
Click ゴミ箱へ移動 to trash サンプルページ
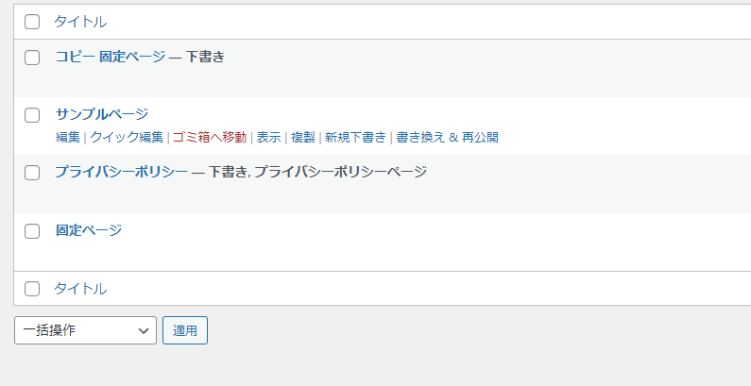point(210,137)
